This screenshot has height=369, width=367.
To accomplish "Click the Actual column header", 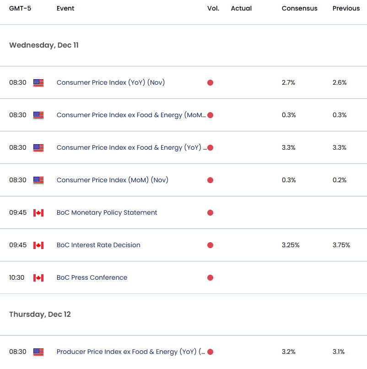I will tap(241, 9).
